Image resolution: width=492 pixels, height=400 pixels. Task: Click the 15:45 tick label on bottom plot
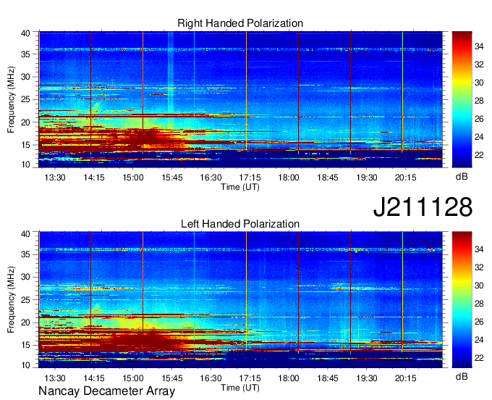tap(172, 378)
